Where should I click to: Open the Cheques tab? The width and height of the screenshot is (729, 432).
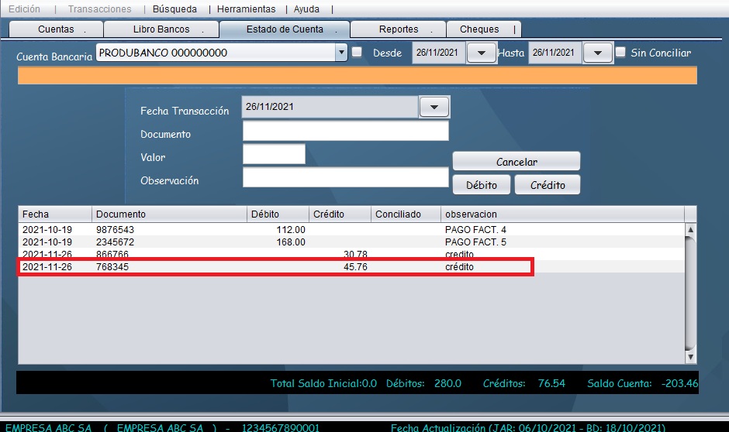[479, 29]
